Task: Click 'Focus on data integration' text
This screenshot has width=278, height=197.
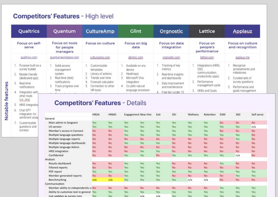Action: (171, 45)
